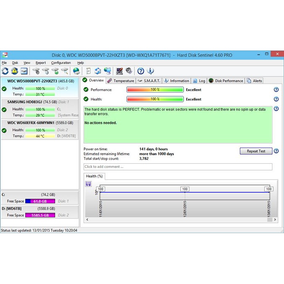Click help icon beside disk status text
Screen dimensions: 284x284
tap(276, 109)
